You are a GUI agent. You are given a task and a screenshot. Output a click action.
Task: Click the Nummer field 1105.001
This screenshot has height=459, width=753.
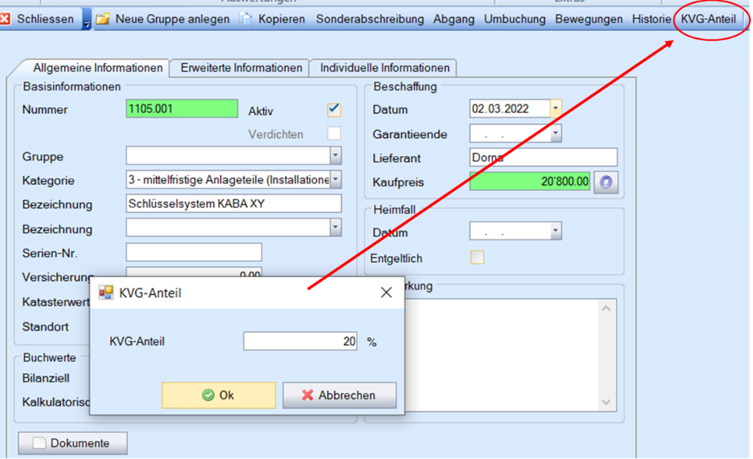[x=181, y=109]
